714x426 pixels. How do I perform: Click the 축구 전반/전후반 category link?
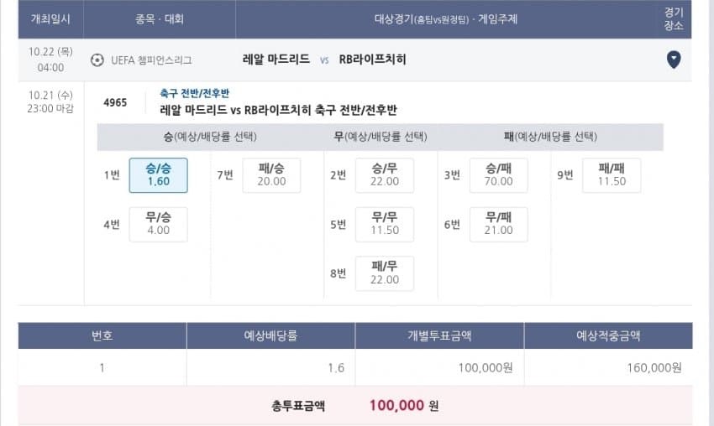coord(194,93)
